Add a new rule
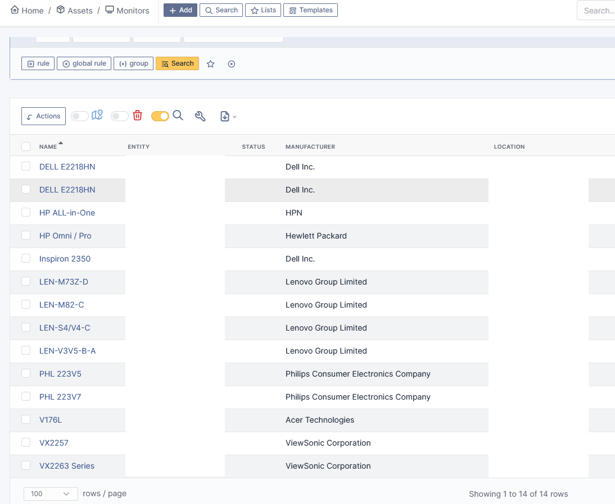Screen dimensions: 615x504 [x=38, y=63]
